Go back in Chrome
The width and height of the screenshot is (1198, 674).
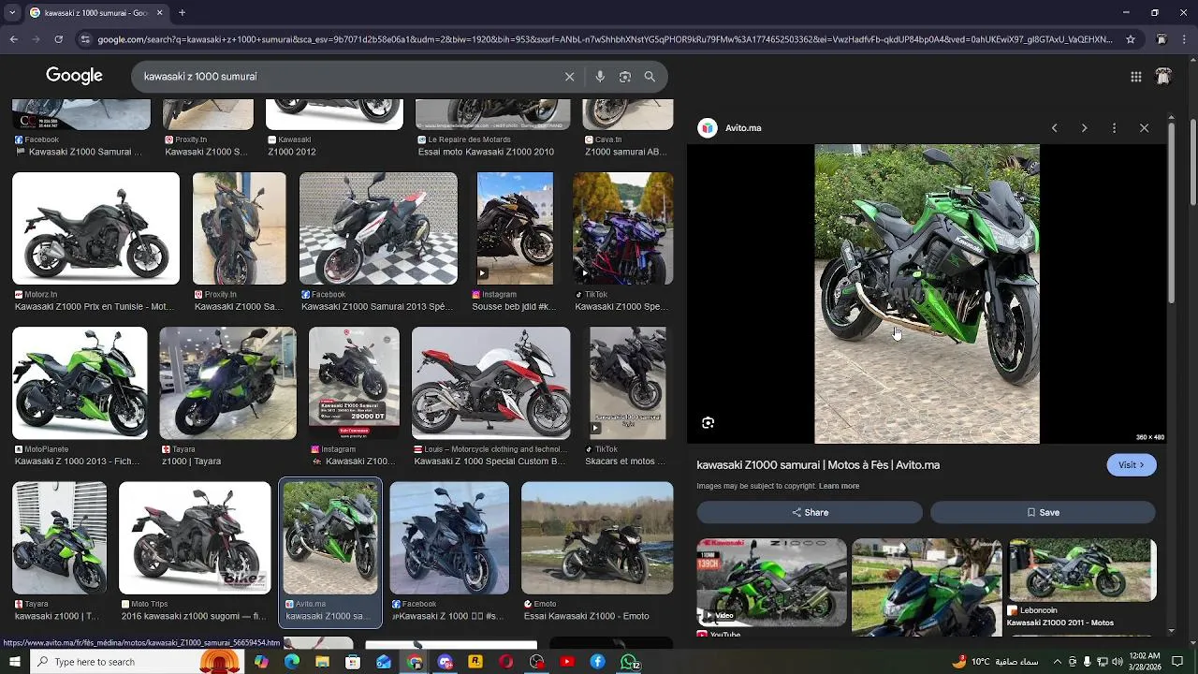(x=13, y=39)
